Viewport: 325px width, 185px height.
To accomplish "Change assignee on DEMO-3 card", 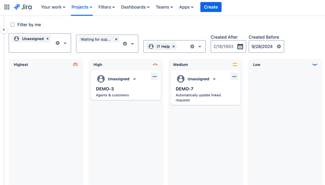I will 122,79.
